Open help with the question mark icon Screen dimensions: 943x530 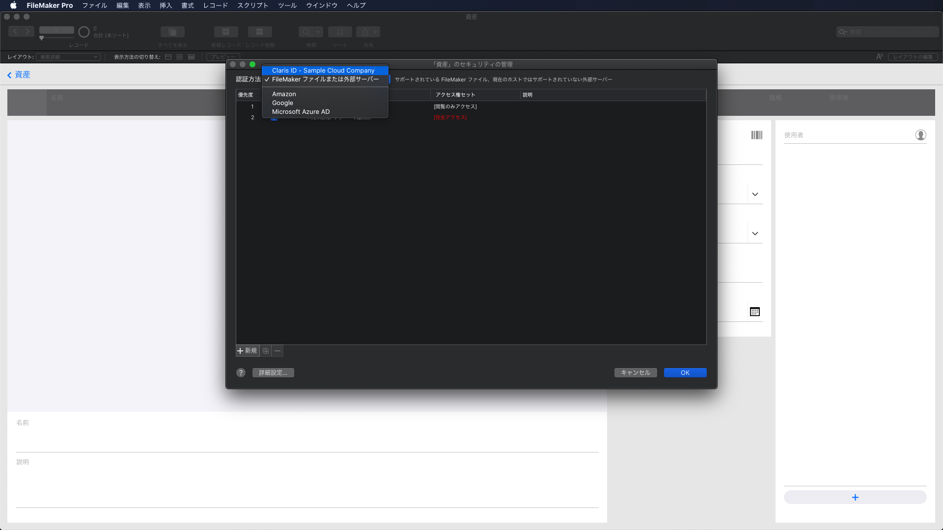(241, 373)
